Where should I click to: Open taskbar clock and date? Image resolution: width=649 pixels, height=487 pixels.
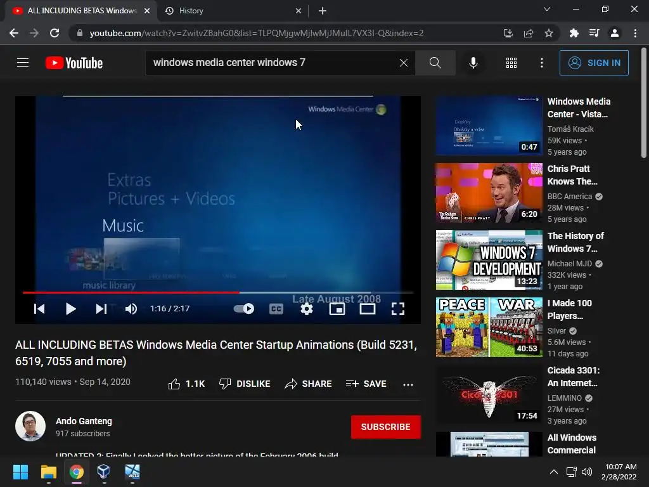click(619, 472)
